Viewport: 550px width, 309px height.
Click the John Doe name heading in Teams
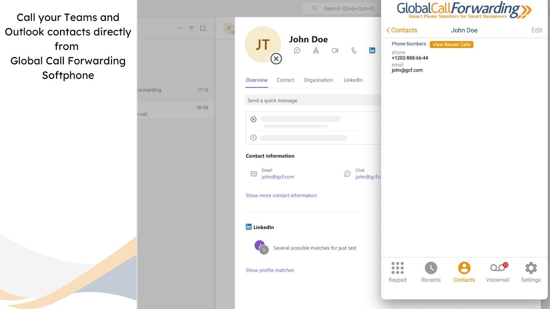tap(308, 39)
